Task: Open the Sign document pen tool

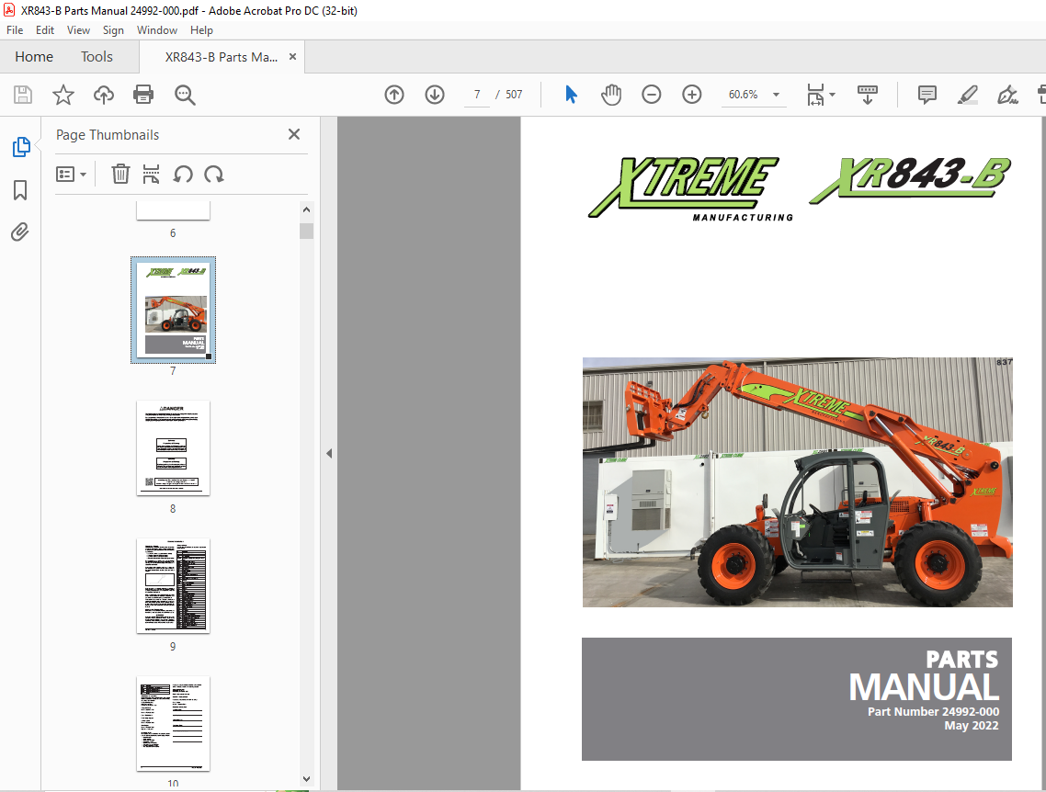Action: click(1007, 95)
